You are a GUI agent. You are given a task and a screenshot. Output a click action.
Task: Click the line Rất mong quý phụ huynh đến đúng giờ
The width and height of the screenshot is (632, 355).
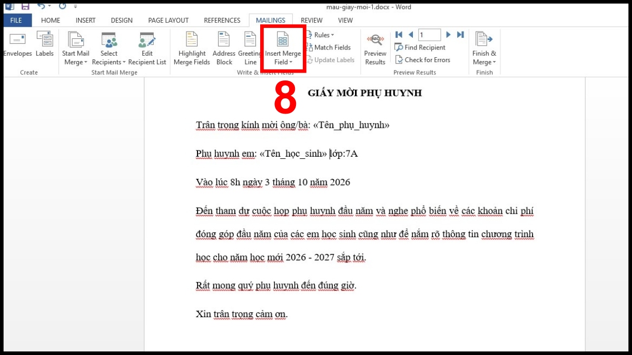point(276,286)
